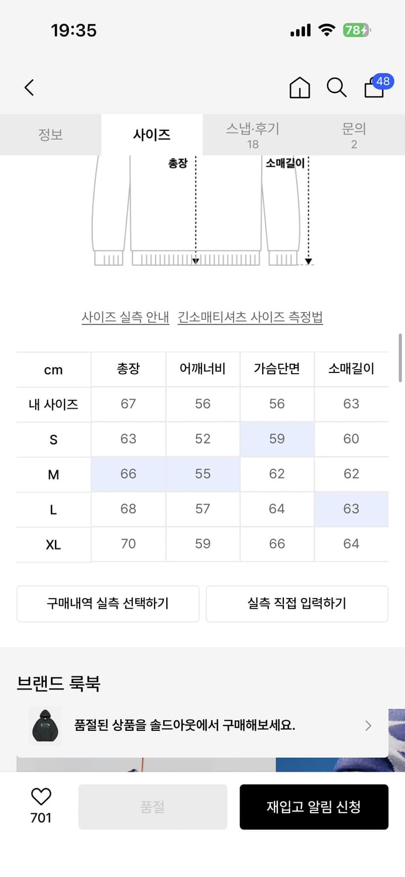
Task: Open the 스냅·후기 tab with 18 reviews
Action: (252, 134)
